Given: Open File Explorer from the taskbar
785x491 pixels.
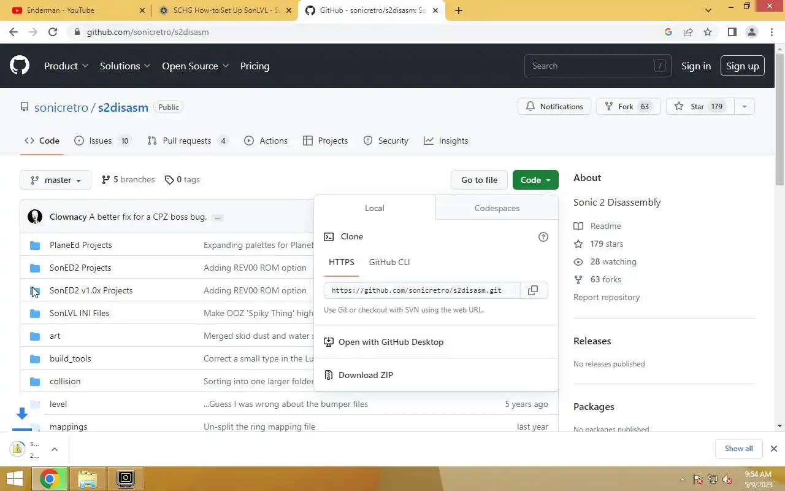Looking at the screenshot, I should pos(88,479).
